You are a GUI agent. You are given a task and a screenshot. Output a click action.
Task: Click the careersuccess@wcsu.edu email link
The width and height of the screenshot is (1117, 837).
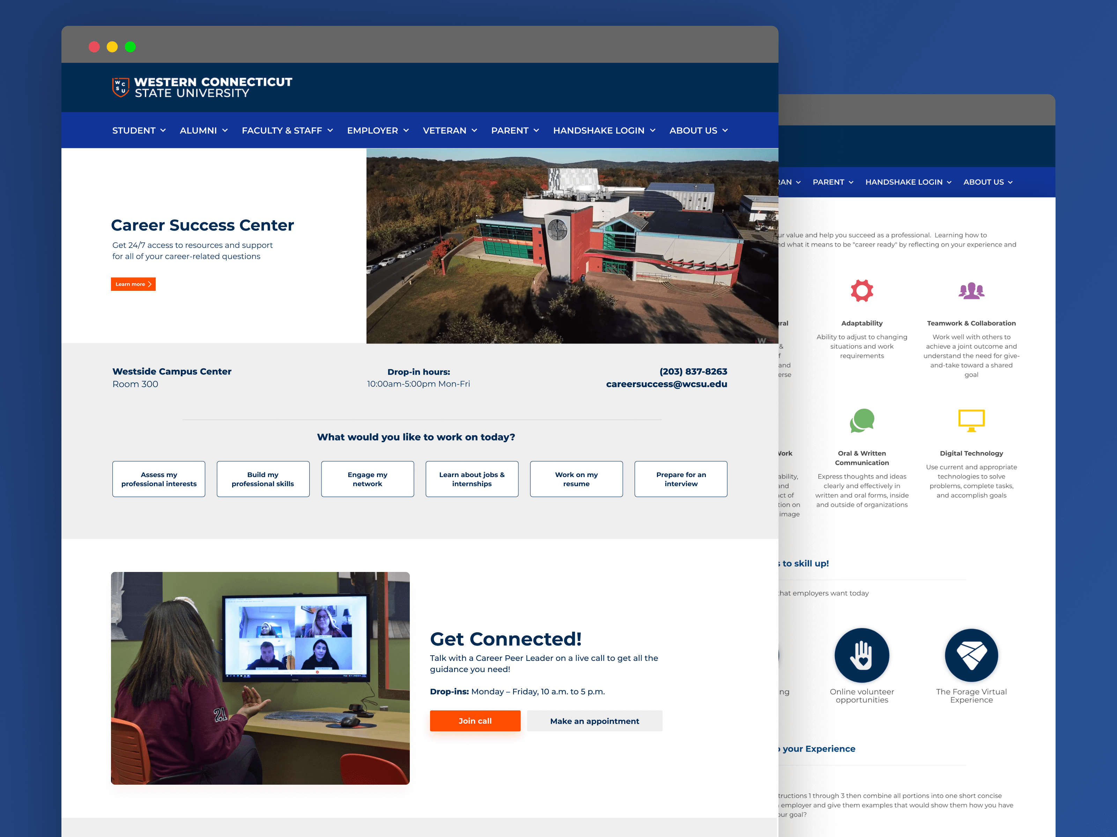667,383
